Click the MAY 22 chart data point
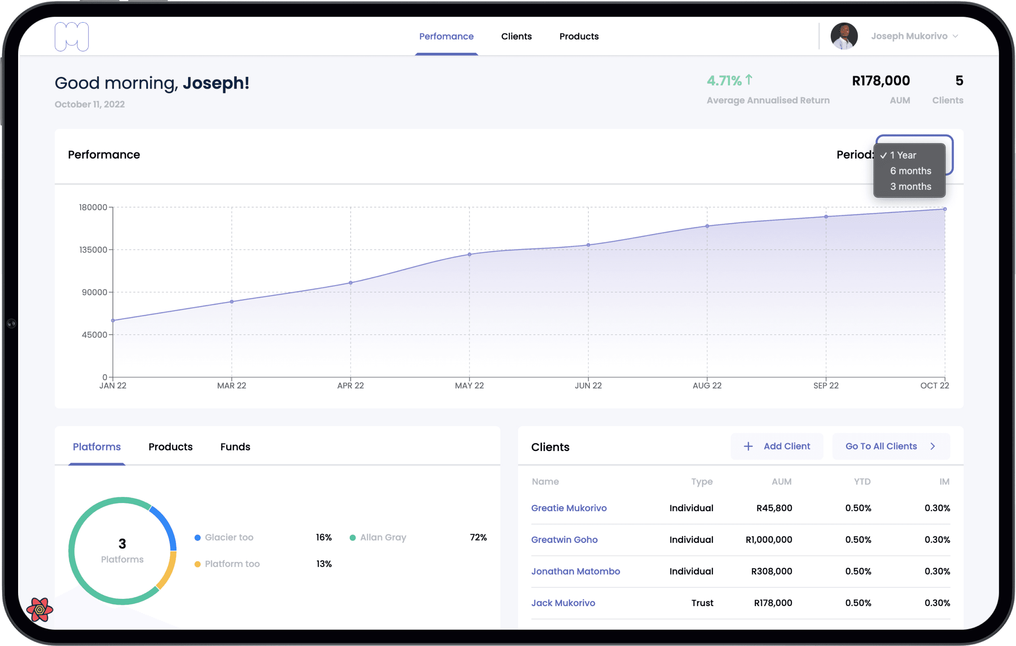 tap(469, 255)
